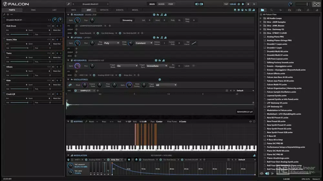This screenshot has width=323, height=181.
Task: Mute the Kick Drum part
Action: (57, 26)
